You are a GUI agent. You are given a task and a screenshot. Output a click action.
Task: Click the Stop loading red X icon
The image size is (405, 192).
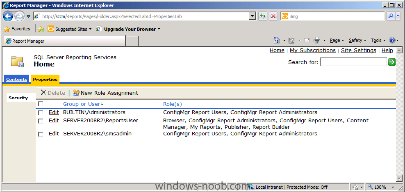[x=273, y=16]
